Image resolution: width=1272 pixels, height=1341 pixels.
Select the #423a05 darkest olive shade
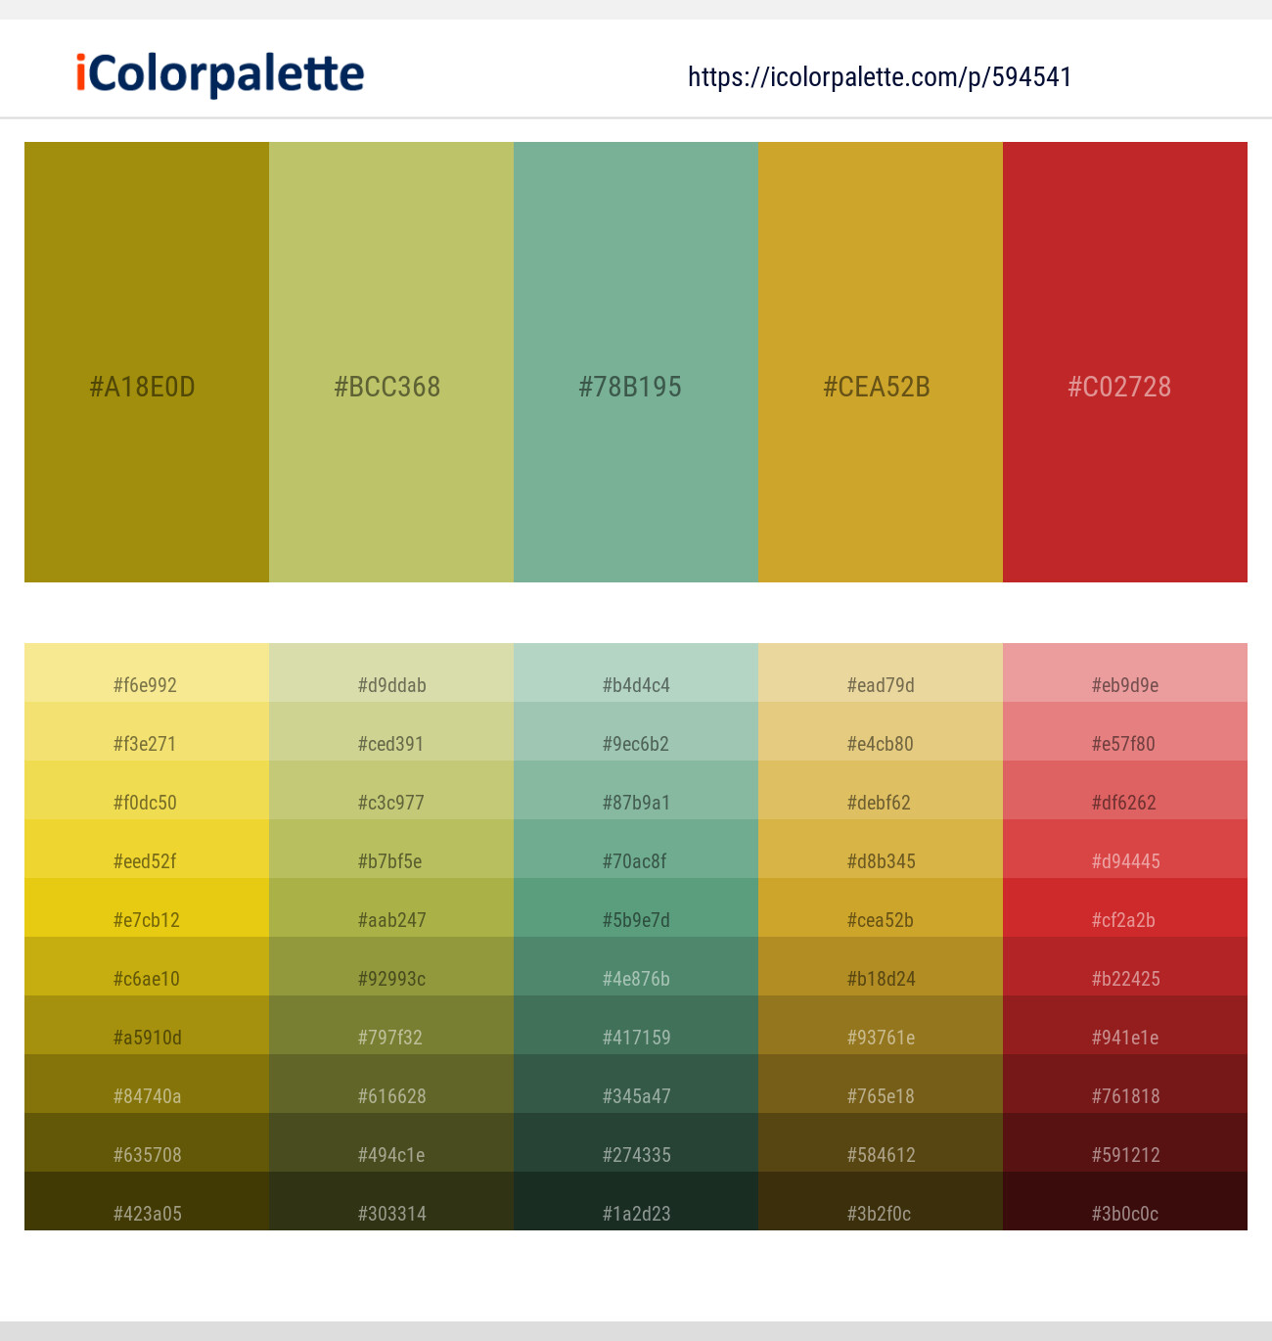tap(147, 1201)
